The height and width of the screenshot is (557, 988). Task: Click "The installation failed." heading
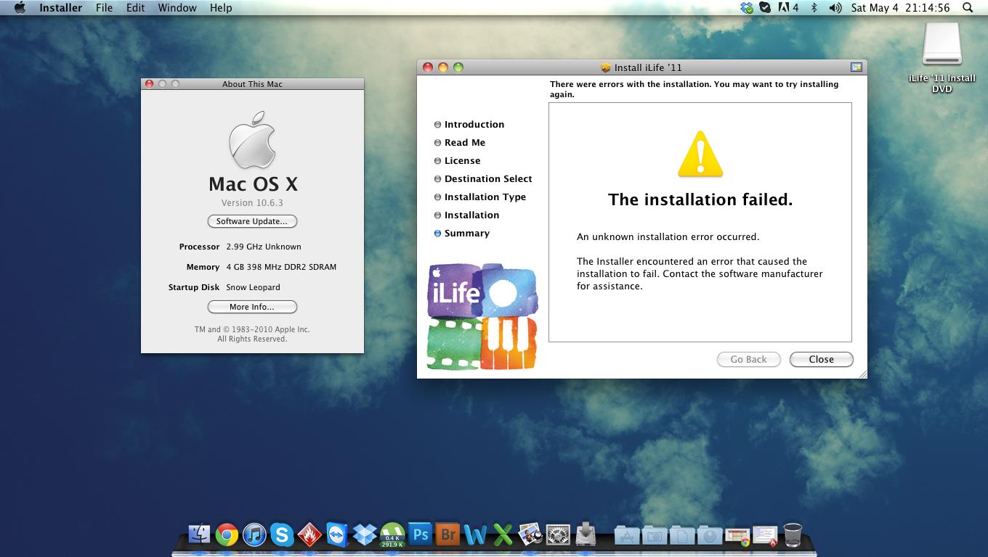click(700, 199)
